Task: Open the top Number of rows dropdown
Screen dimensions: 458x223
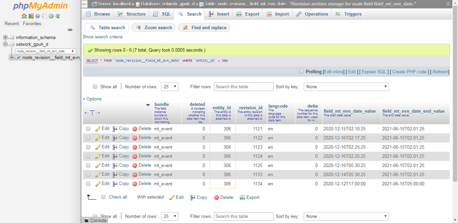Action: coord(169,87)
